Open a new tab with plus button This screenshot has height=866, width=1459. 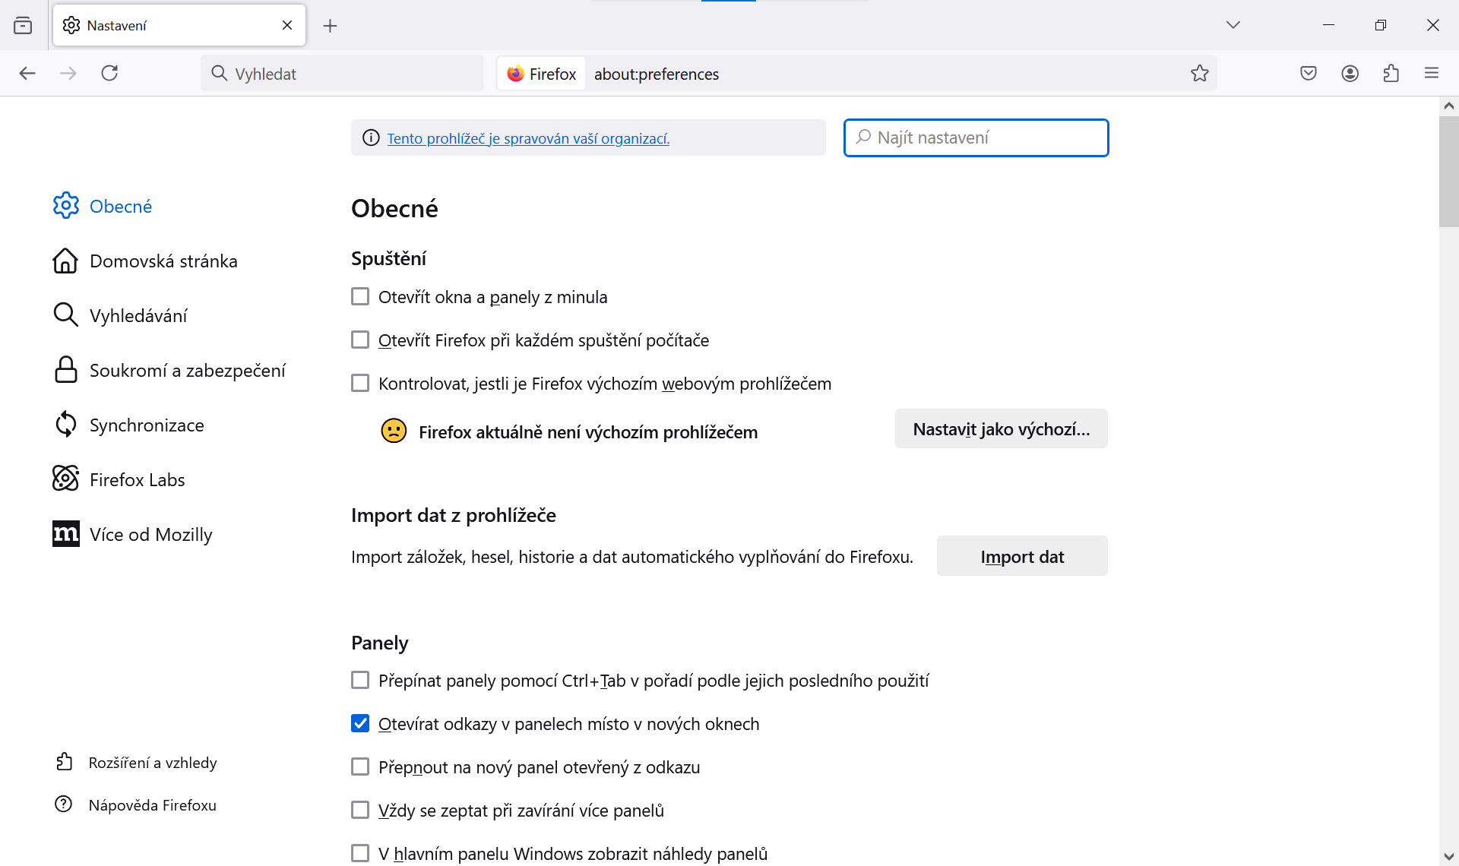click(x=330, y=26)
